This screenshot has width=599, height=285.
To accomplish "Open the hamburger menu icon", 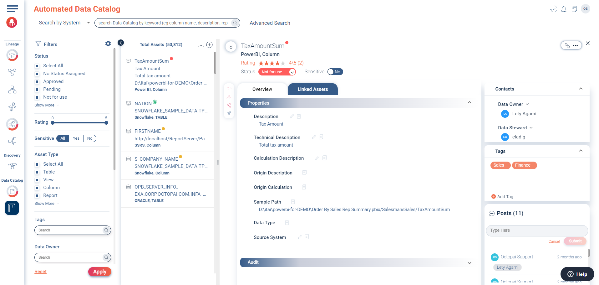I will (x=12, y=9).
